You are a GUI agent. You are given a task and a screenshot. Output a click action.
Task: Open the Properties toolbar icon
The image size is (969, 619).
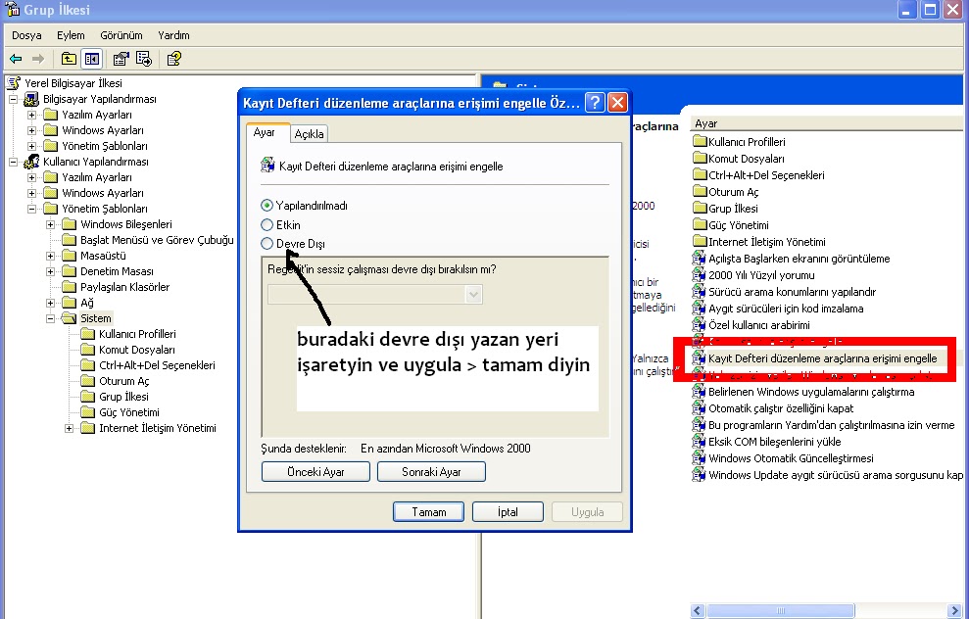pyautogui.click(x=121, y=59)
